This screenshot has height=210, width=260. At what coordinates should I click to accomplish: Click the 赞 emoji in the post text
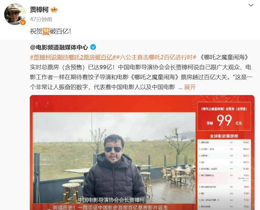46,31
